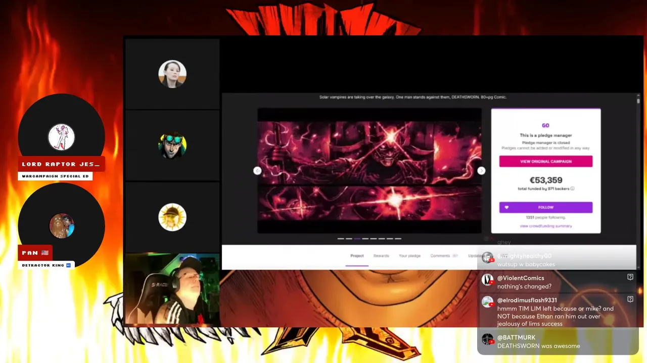Click info icon next to 971 backers

572,189
